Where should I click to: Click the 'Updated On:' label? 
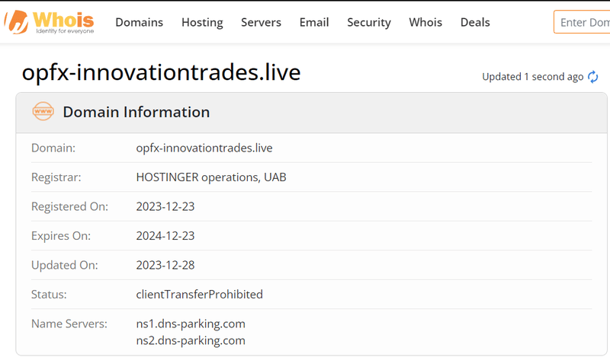[x=65, y=265]
